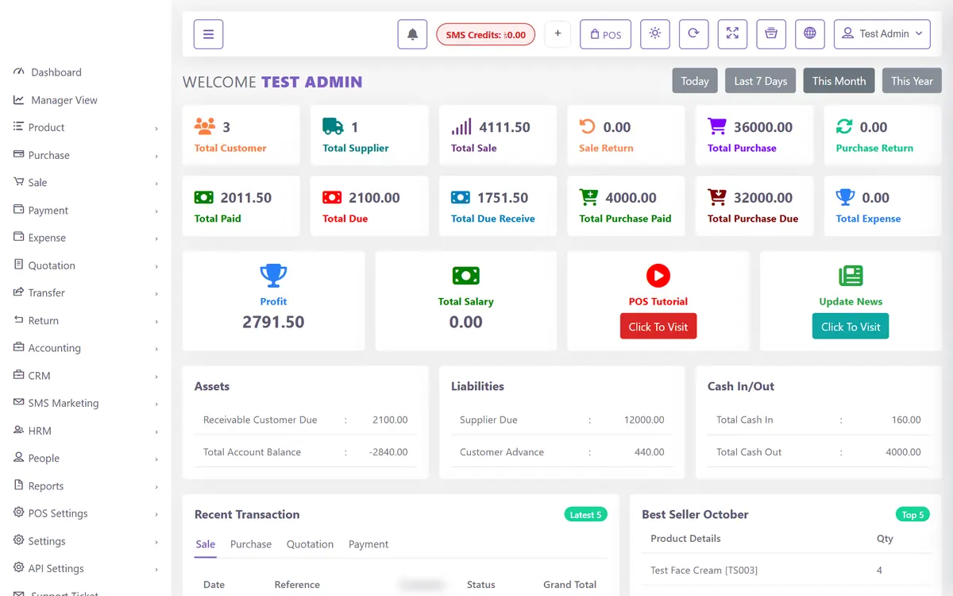Open notifications via the bell icon
Image resolution: width=953 pixels, height=596 pixels.
(412, 34)
